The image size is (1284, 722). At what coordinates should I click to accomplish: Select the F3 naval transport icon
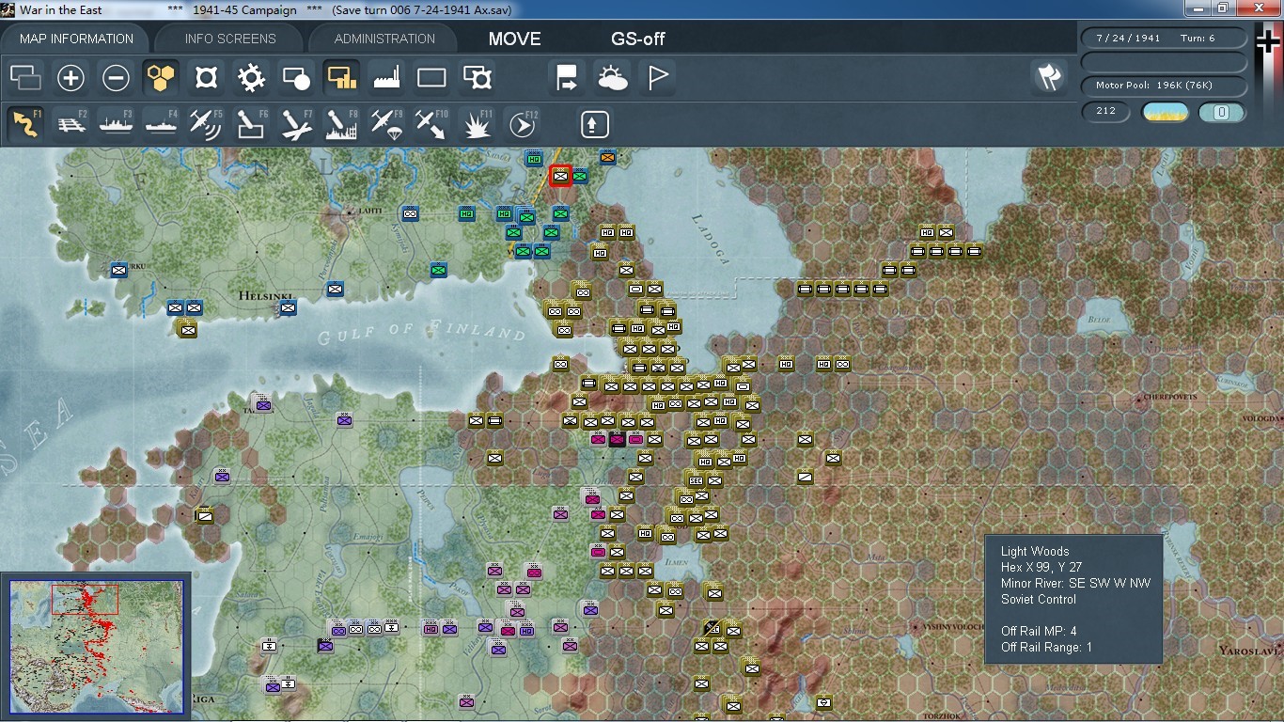(x=116, y=124)
